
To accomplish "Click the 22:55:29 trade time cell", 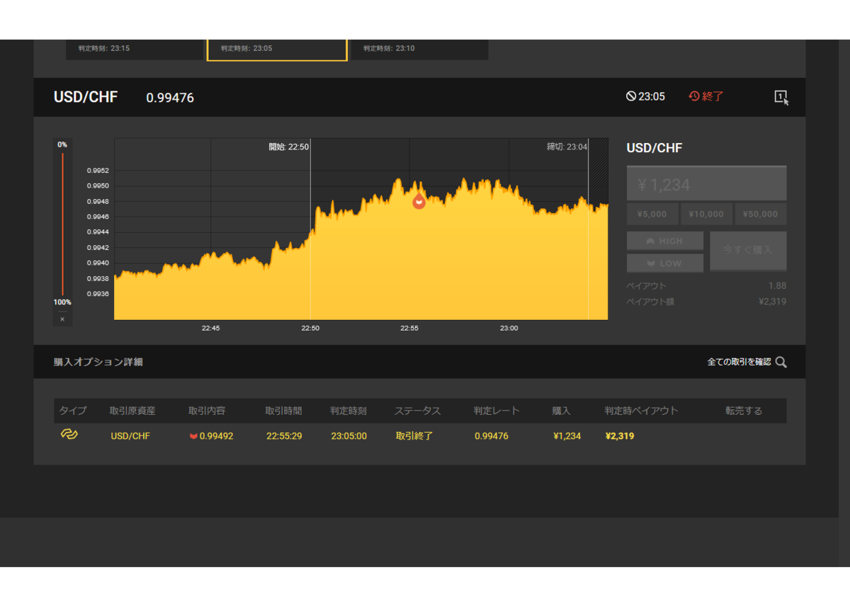I will click(x=284, y=436).
